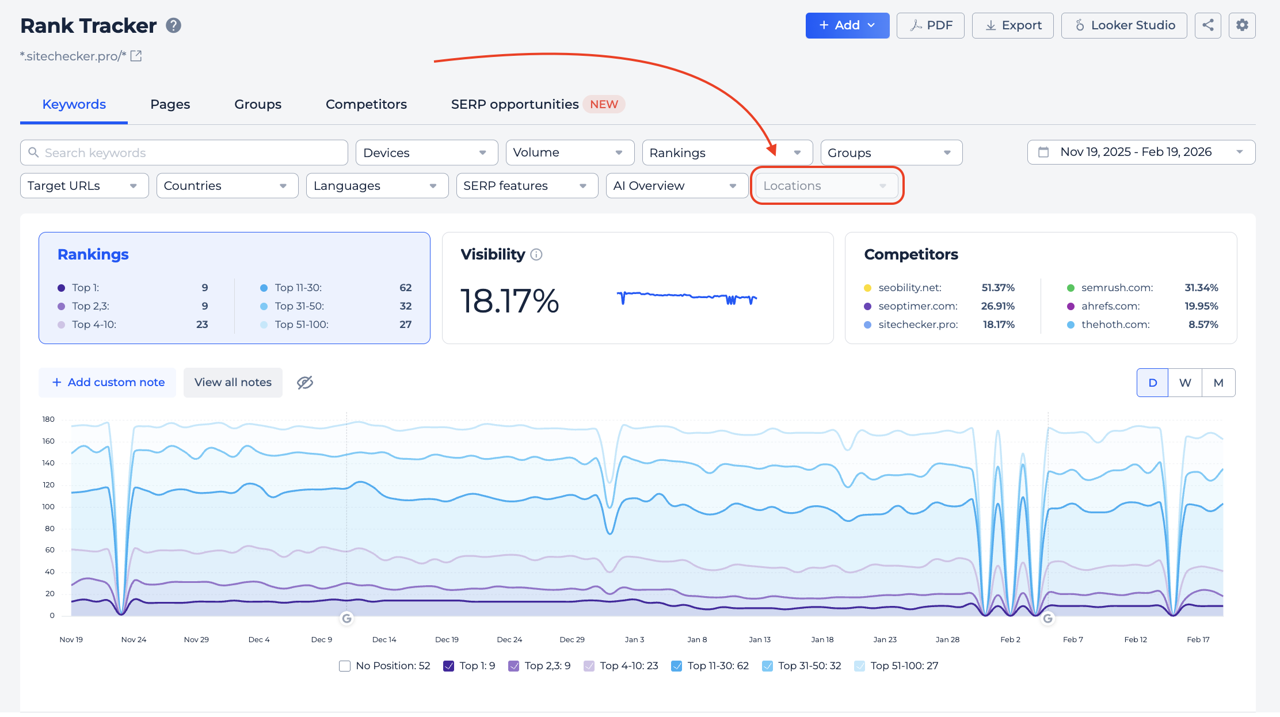The width and height of the screenshot is (1280, 717).
Task: Expand the Devices dropdown
Action: 426,152
